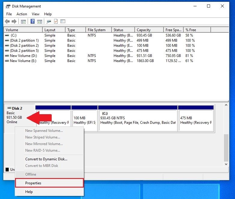Viewport: 235px width, 199px height.
Task: Click the Disk Management title bar icon
Action: (8, 6)
